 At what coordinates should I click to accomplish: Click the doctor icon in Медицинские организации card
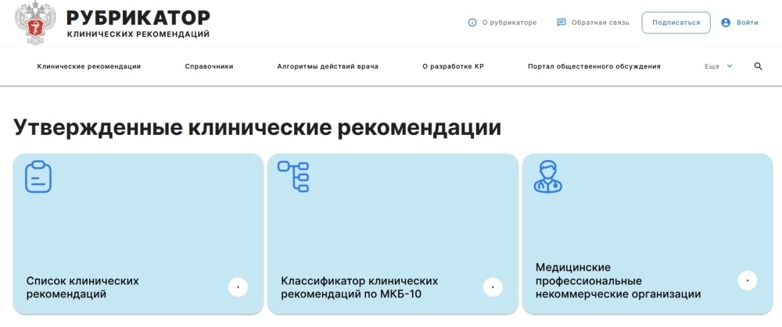[548, 176]
